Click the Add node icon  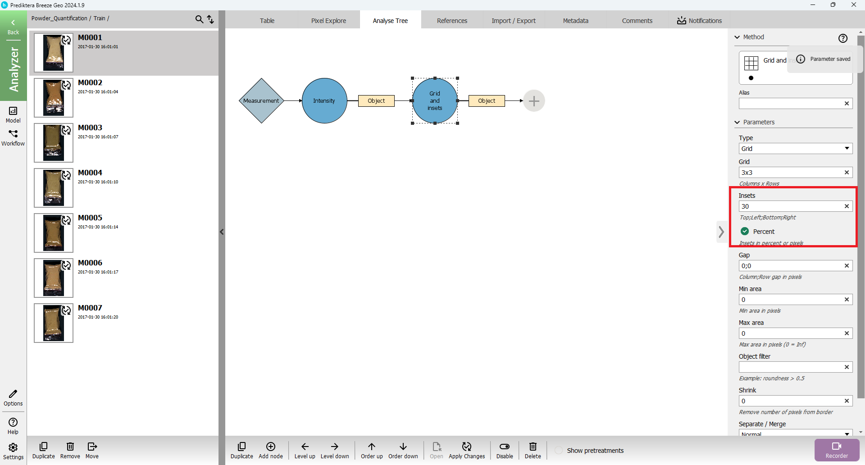click(270, 447)
